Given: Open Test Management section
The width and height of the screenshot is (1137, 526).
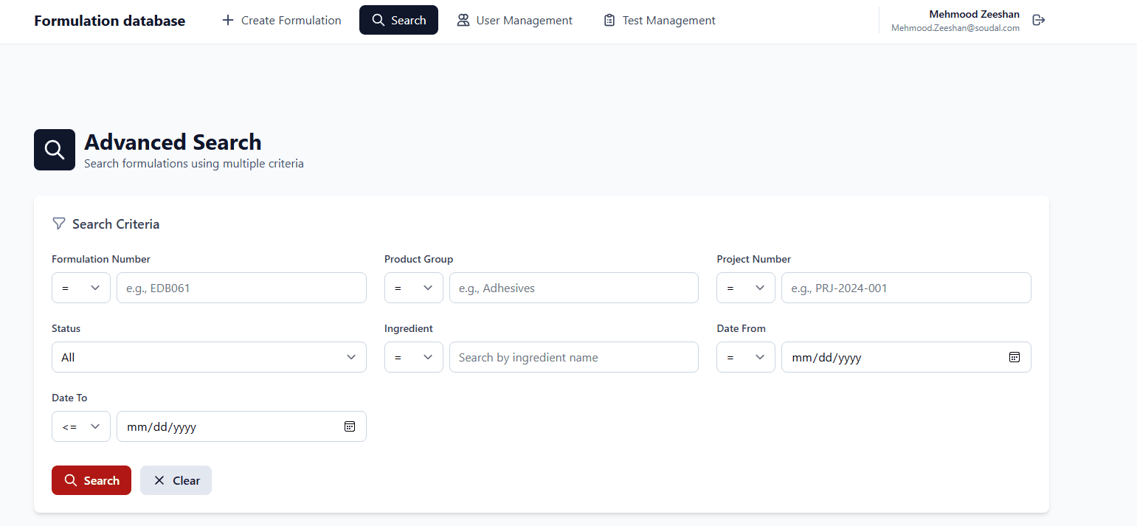Looking at the screenshot, I should pos(659,20).
